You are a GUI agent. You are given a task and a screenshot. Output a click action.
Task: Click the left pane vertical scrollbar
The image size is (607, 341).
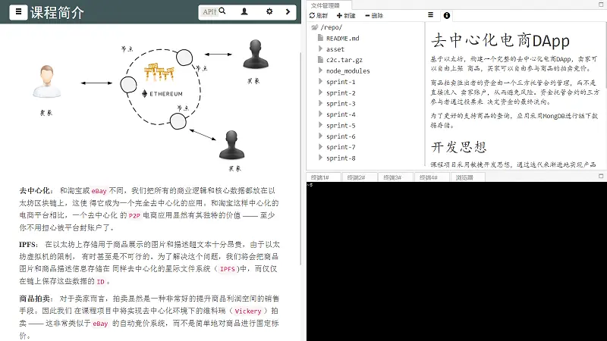coord(300,158)
